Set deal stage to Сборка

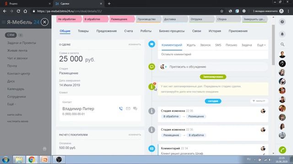228,19
